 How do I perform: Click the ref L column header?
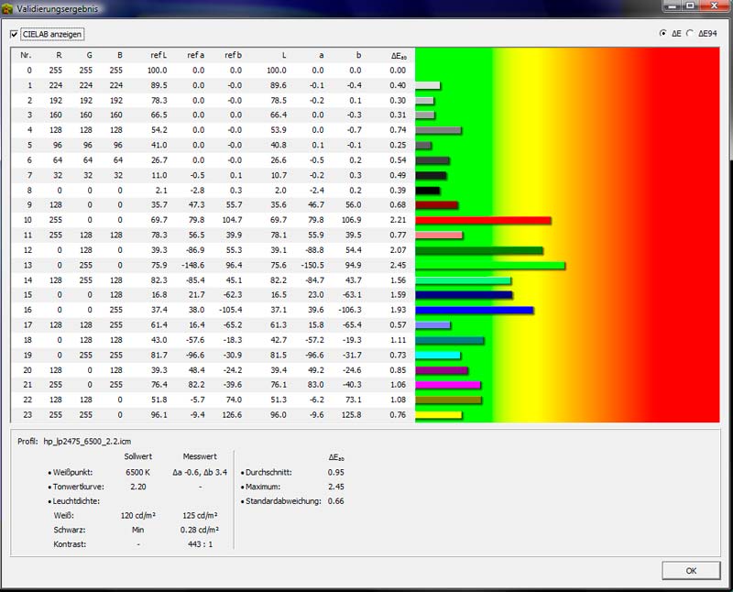[158, 55]
